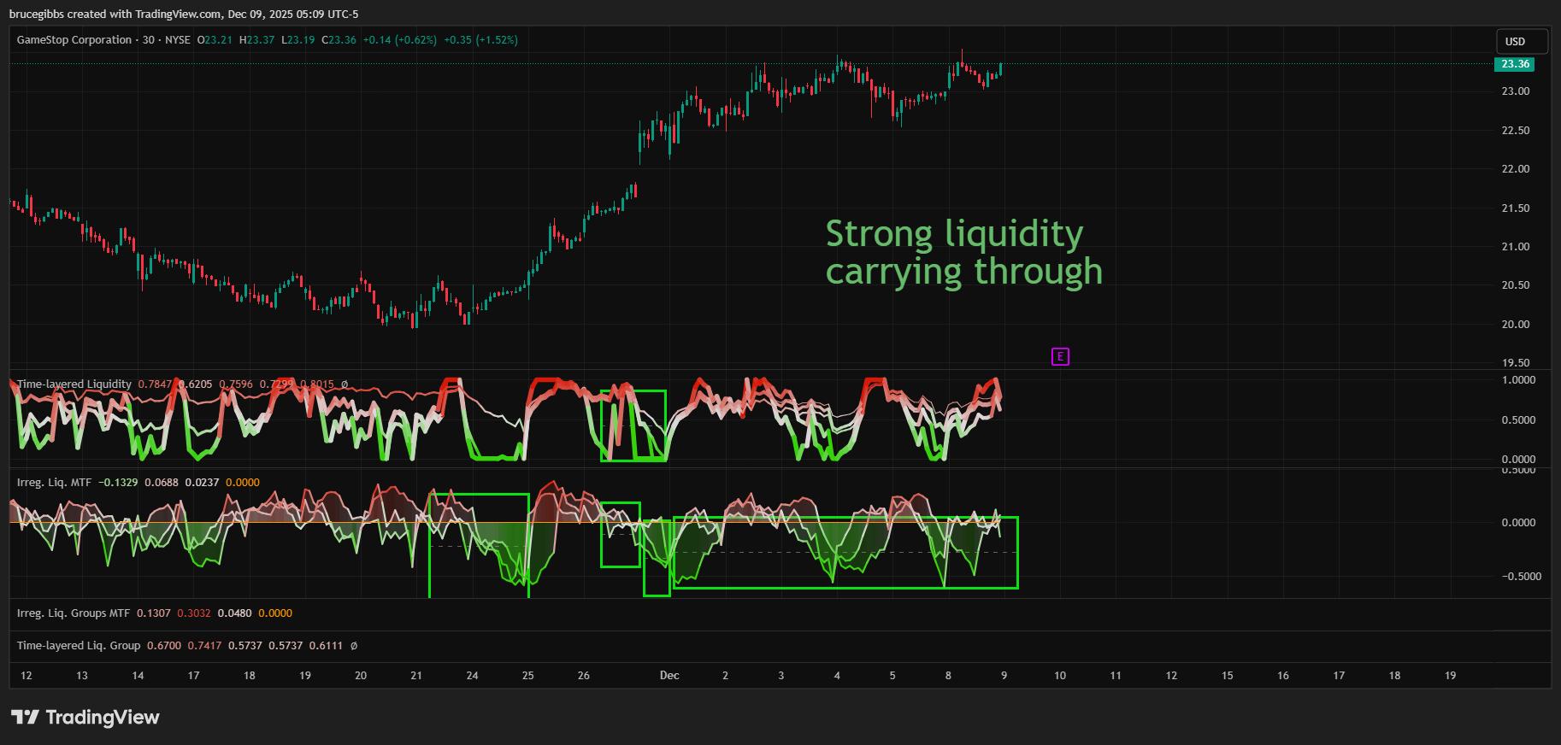Select the 'Strong liquidity carrying through' text annotation
This screenshot has width=1561, height=745.
(963, 252)
